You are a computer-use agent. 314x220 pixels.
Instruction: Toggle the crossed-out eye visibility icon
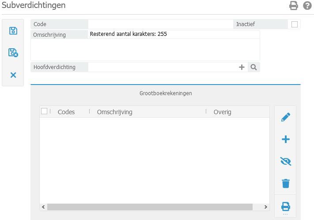286,161
